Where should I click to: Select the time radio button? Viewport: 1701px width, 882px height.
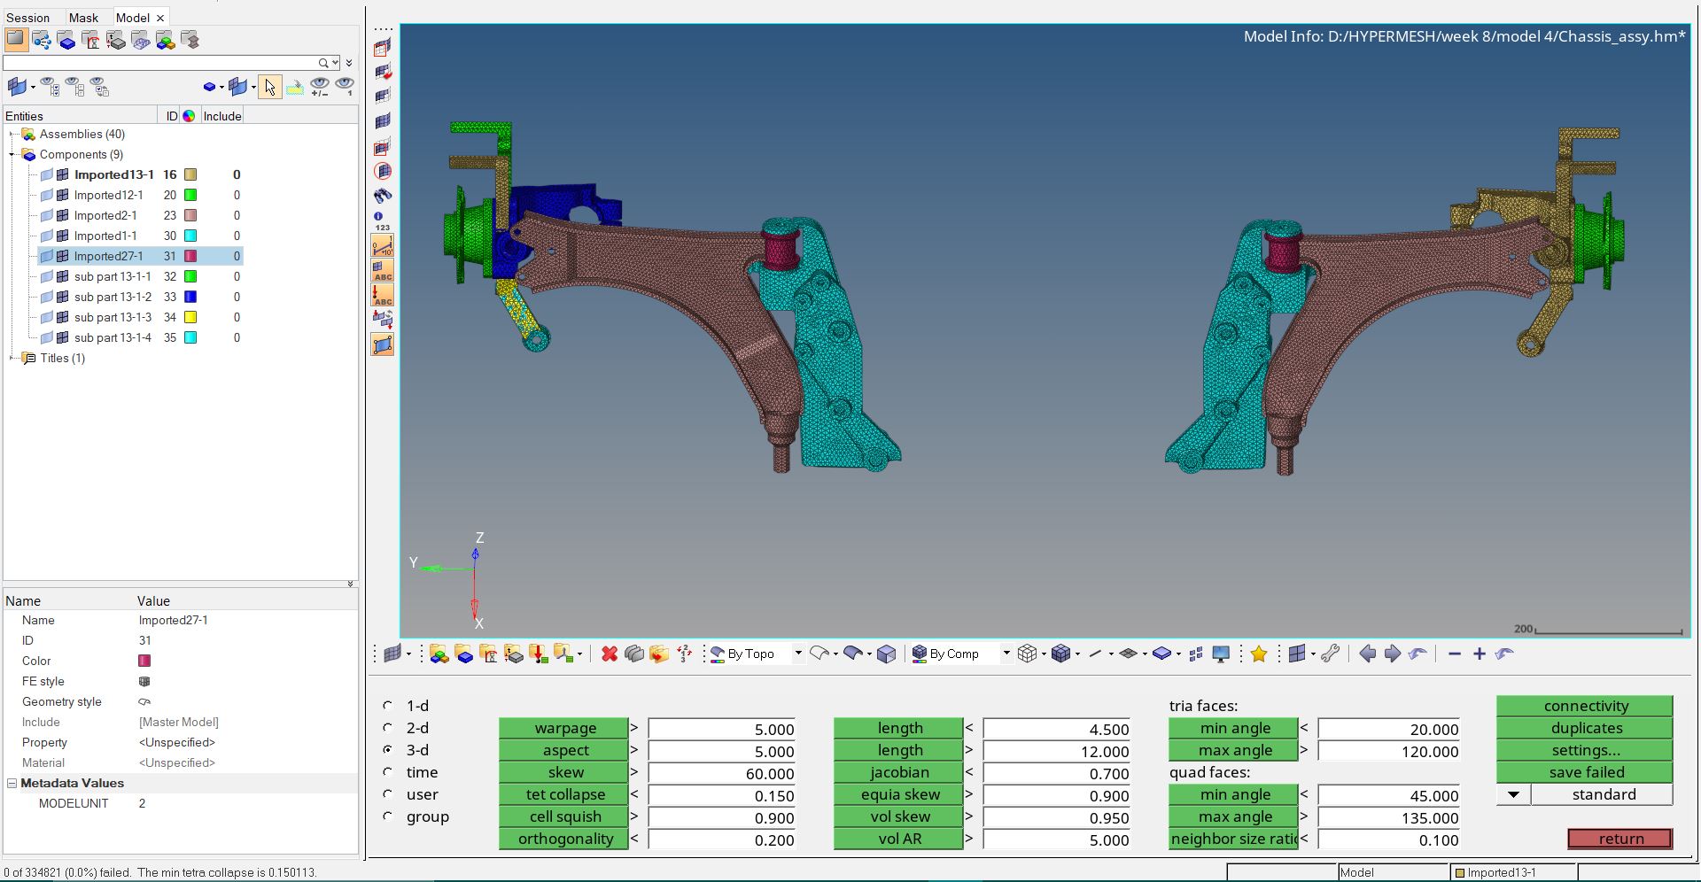(387, 772)
